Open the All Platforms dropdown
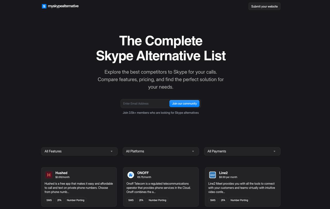Viewport: 330px width, 209px height. pos(161,151)
